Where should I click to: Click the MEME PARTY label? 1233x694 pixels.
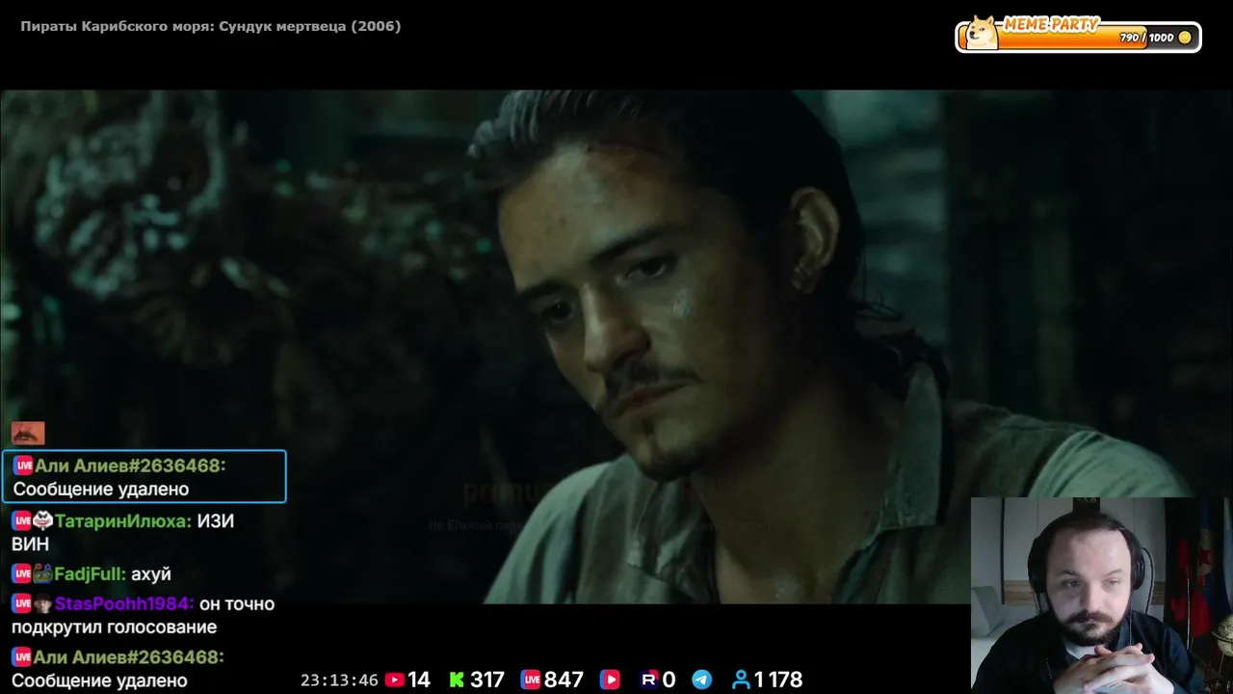1051,24
